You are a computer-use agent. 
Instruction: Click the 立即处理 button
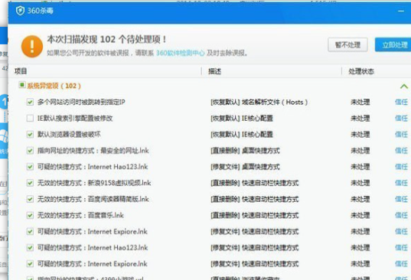(x=393, y=45)
